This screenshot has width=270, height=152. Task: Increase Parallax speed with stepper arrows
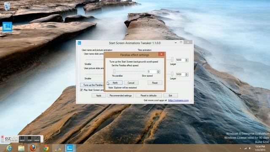tap(158, 71)
